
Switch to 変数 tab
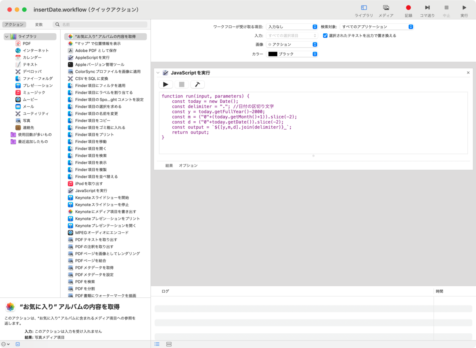pyautogui.click(x=39, y=25)
